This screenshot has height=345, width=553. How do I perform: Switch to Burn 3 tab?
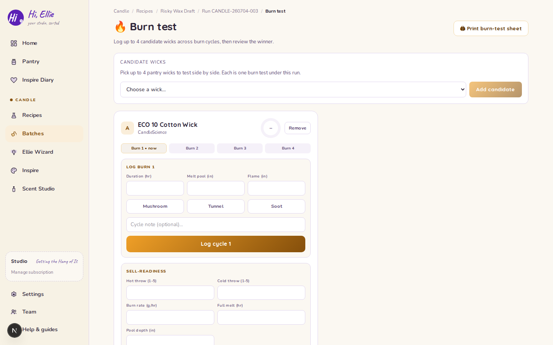240,148
